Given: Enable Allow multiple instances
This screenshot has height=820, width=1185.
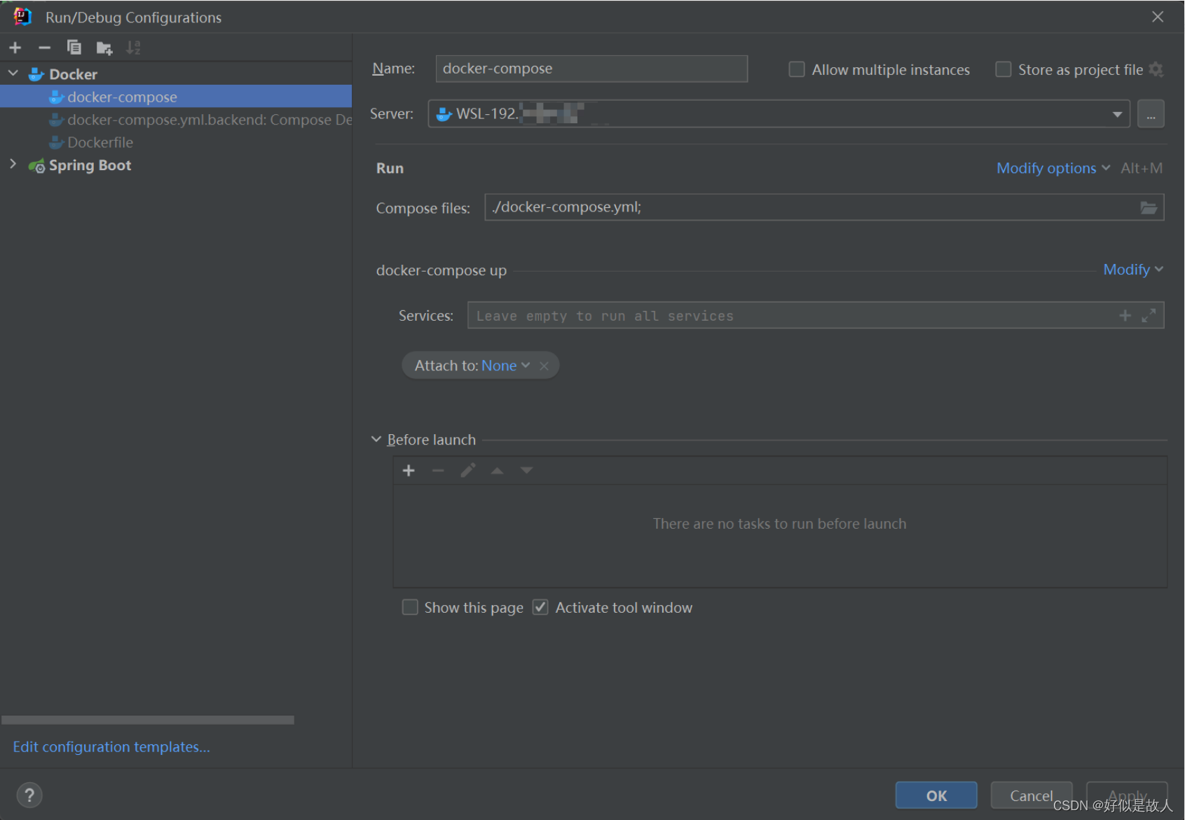Looking at the screenshot, I should [x=796, y=69].
